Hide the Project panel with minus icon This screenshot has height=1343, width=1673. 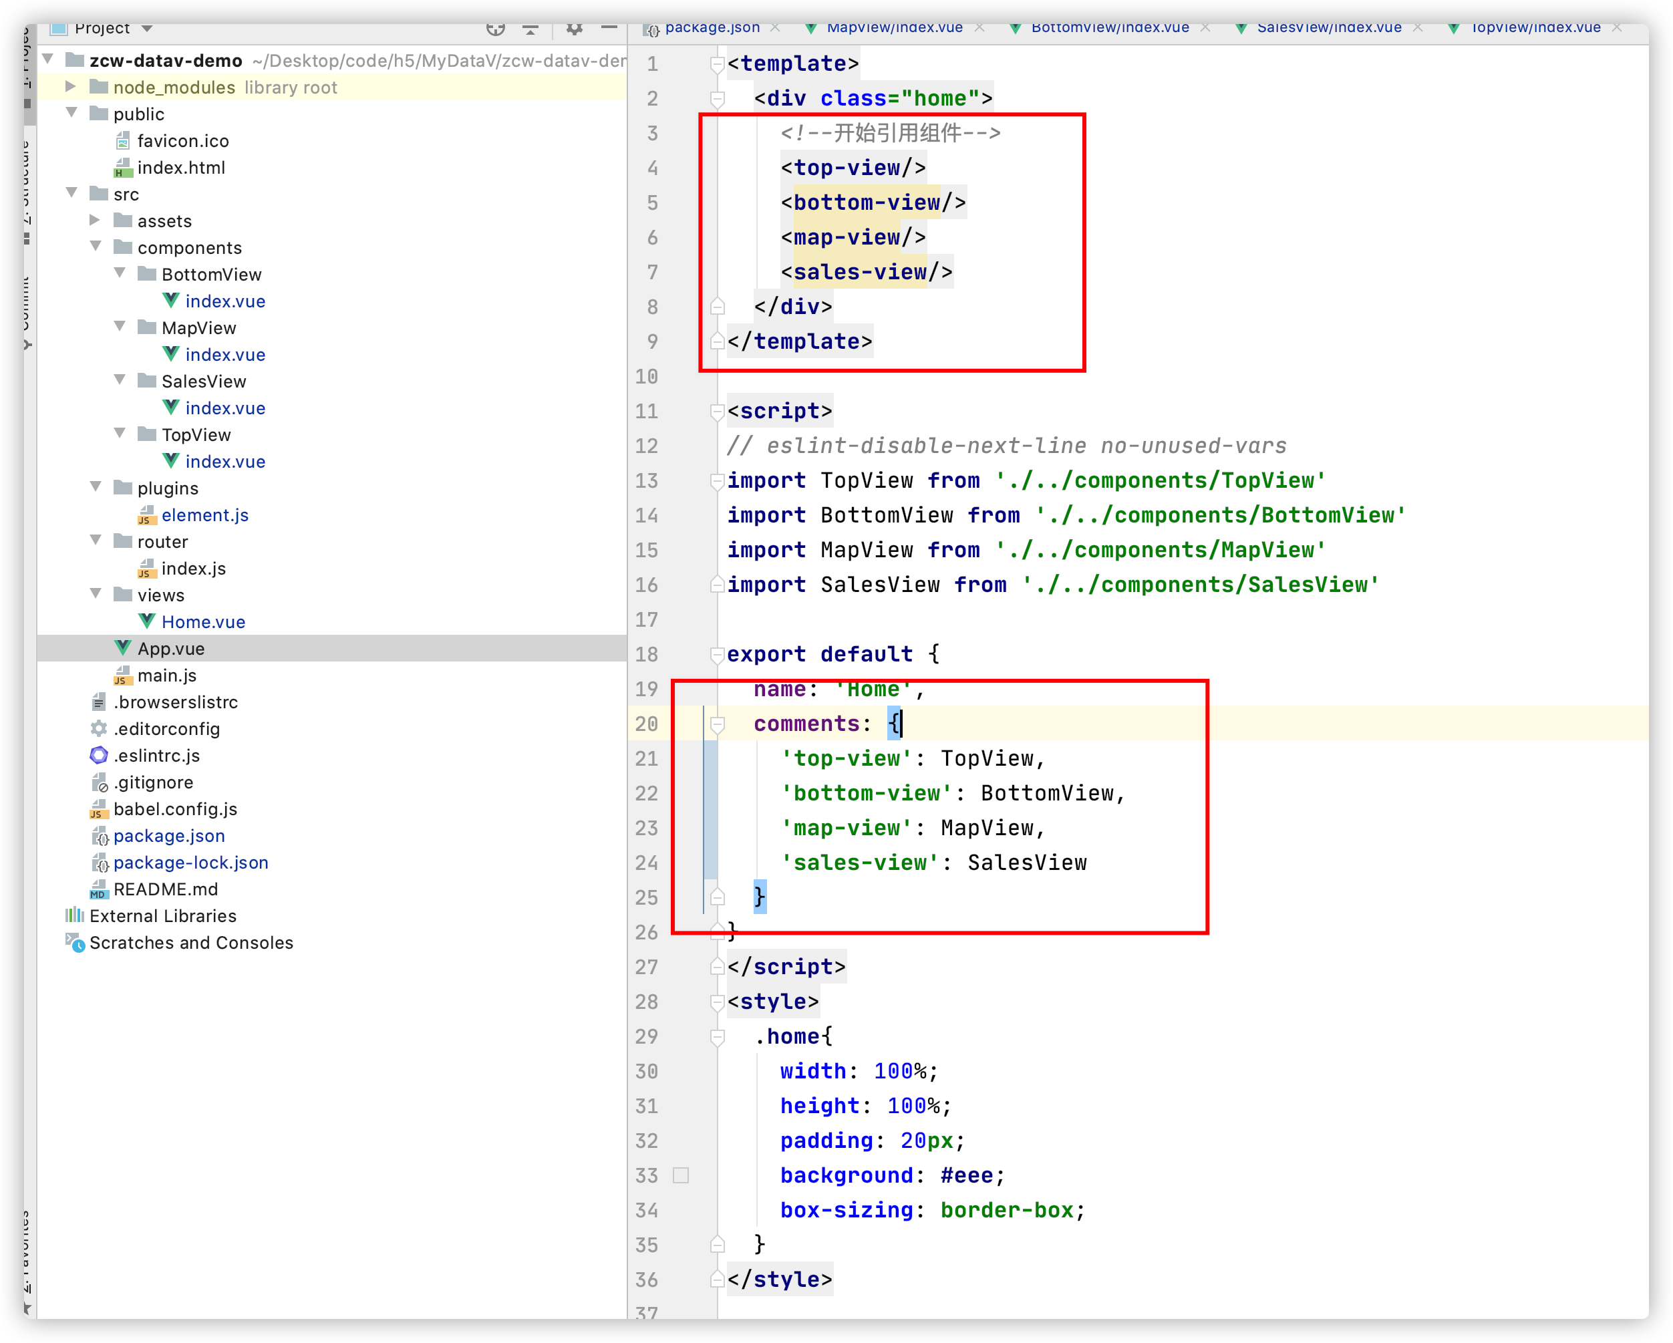(x=609, y=28)
